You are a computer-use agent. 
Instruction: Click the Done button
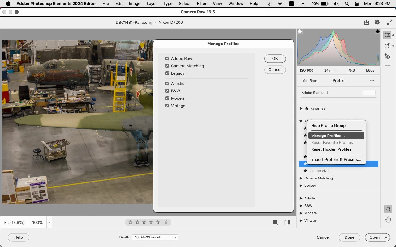(349, 237)
